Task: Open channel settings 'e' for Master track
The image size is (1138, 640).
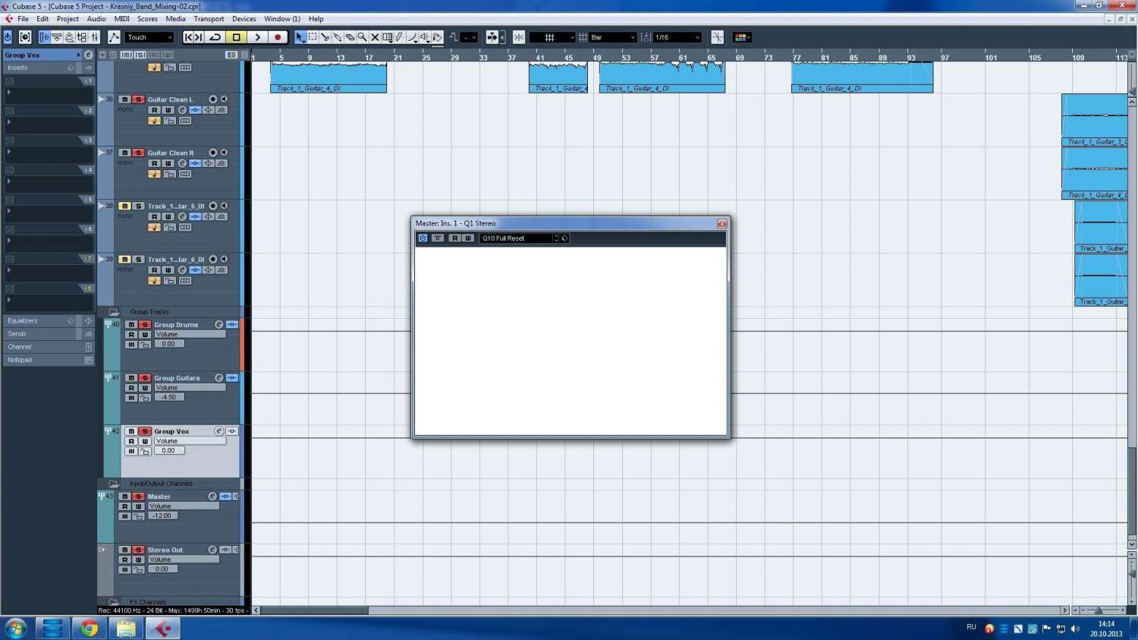Action: pos(212,497)
